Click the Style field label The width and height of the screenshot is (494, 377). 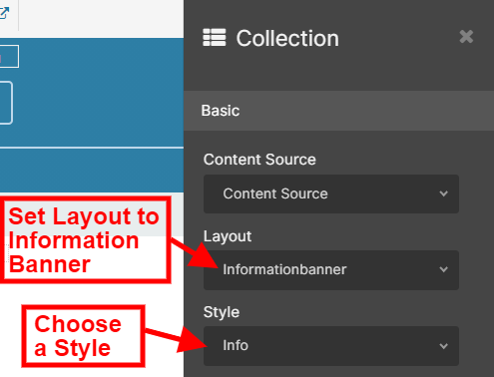click(x=222, y=312)
